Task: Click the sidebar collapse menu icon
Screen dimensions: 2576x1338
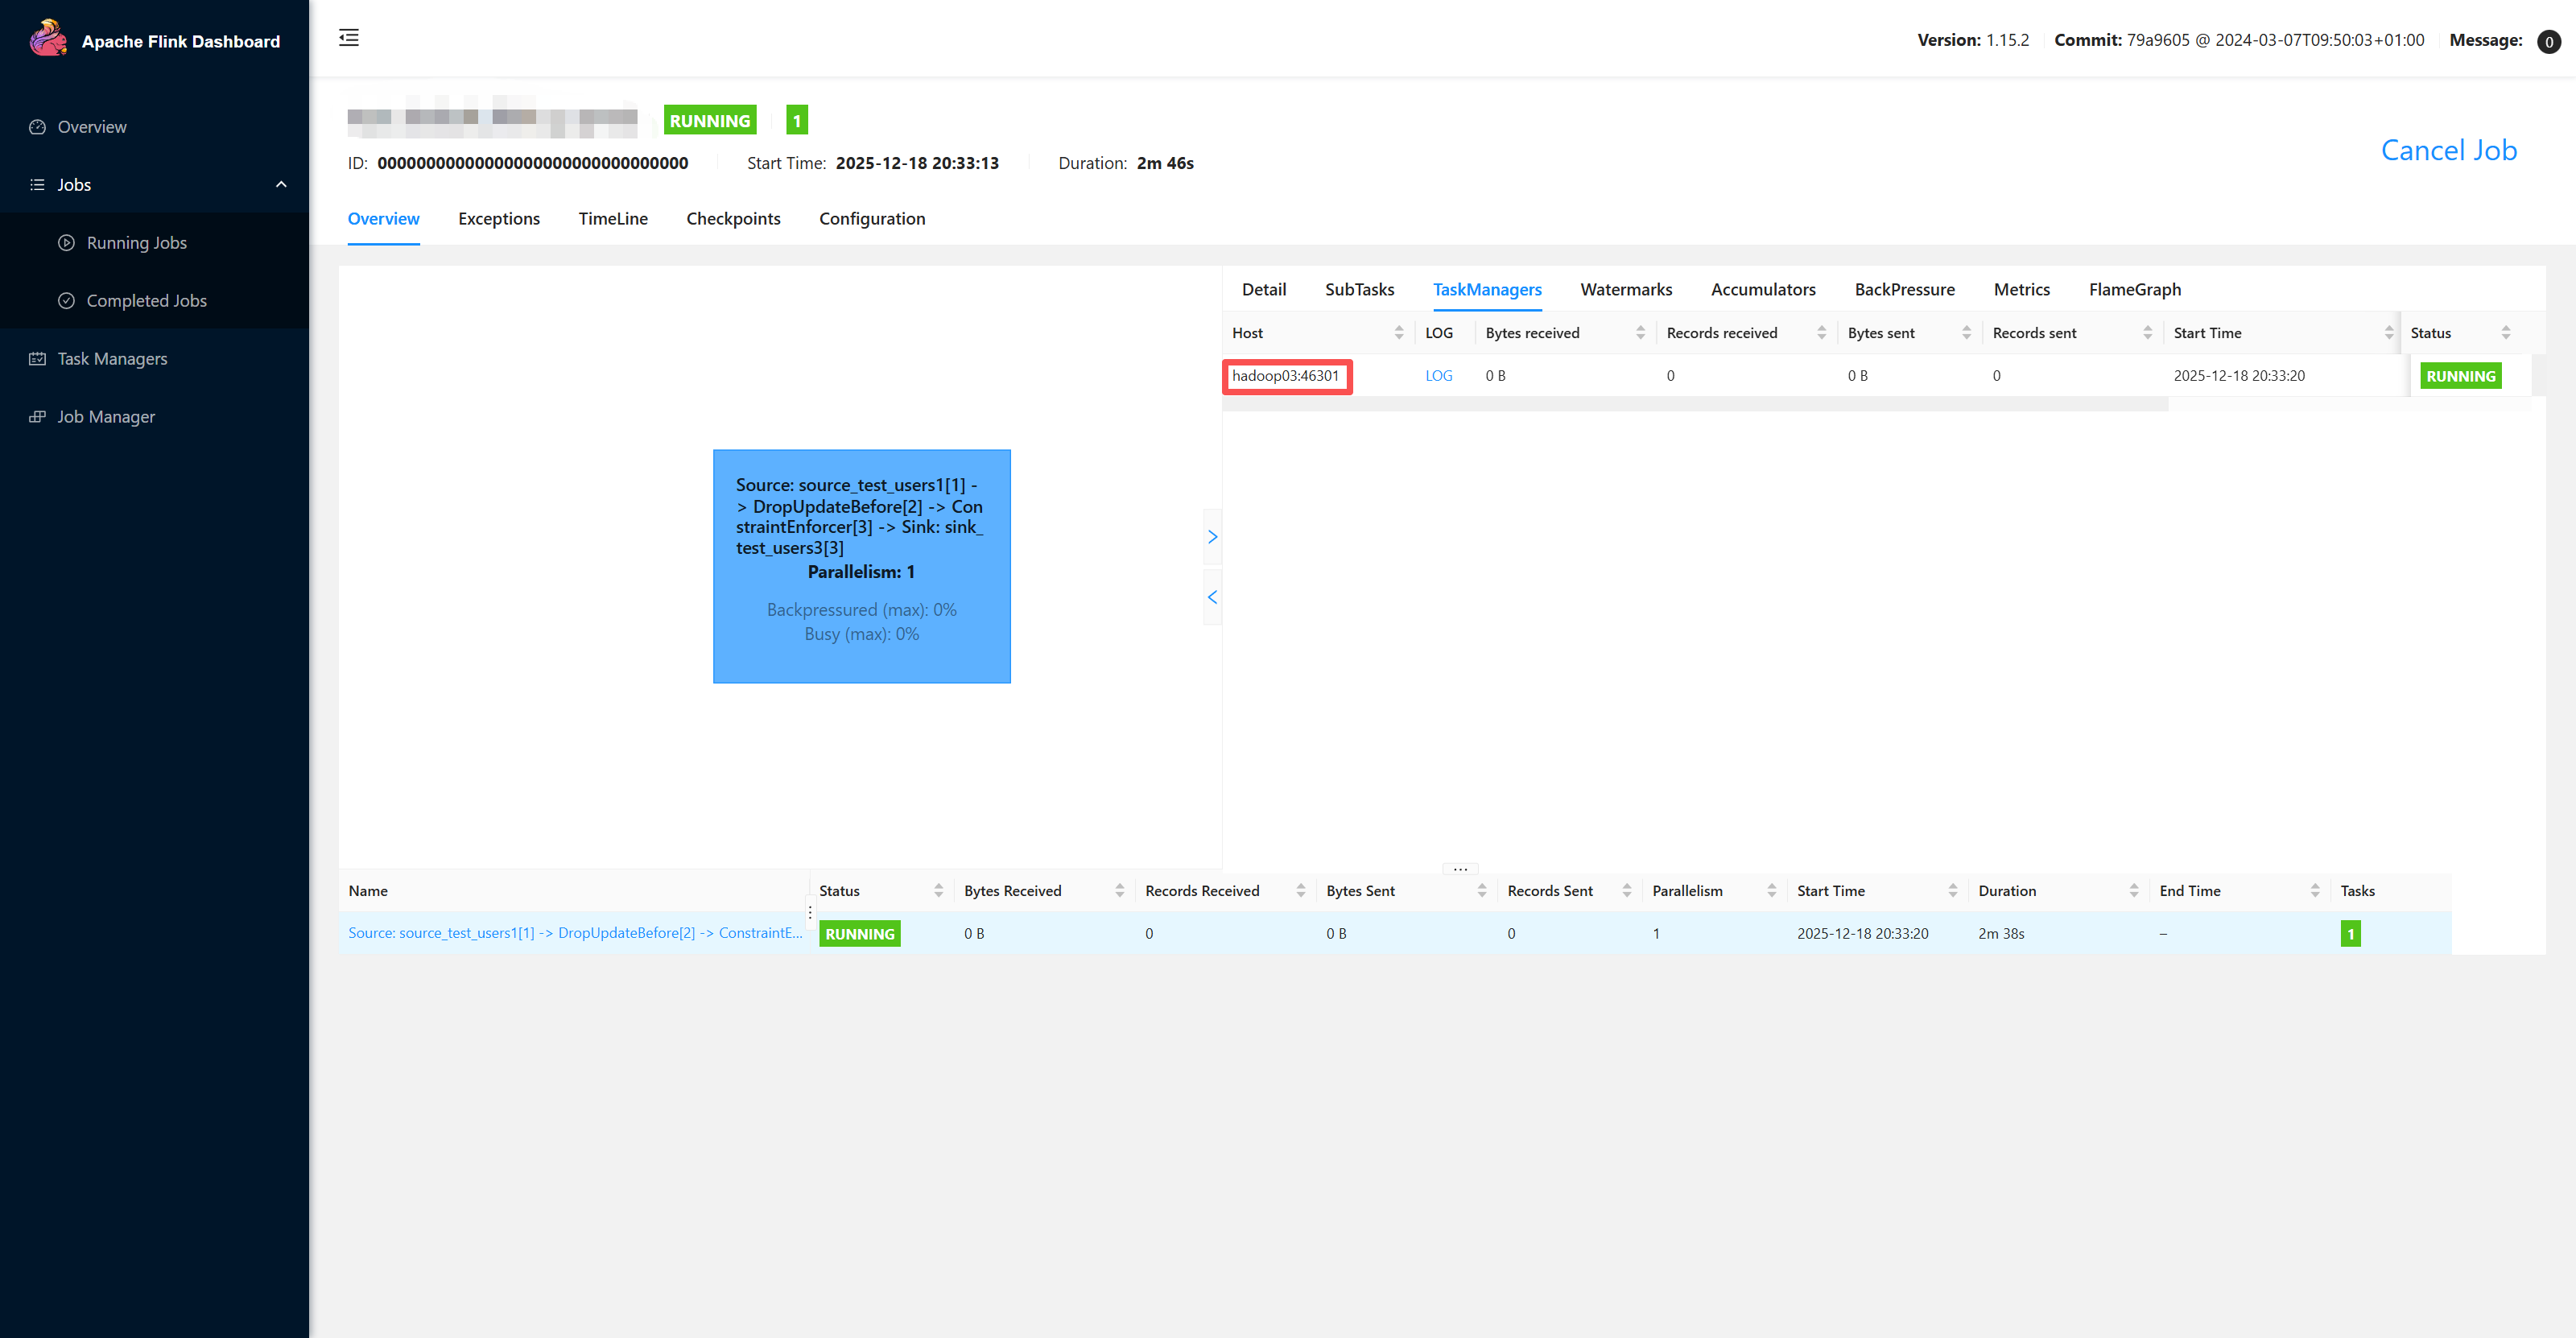Action: [349, 38]
